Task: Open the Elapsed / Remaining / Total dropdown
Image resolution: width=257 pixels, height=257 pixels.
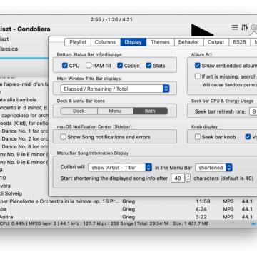Action: click(115, 89)
